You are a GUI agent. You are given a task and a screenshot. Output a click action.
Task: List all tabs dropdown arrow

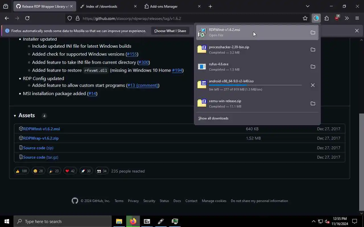point(307,6)
